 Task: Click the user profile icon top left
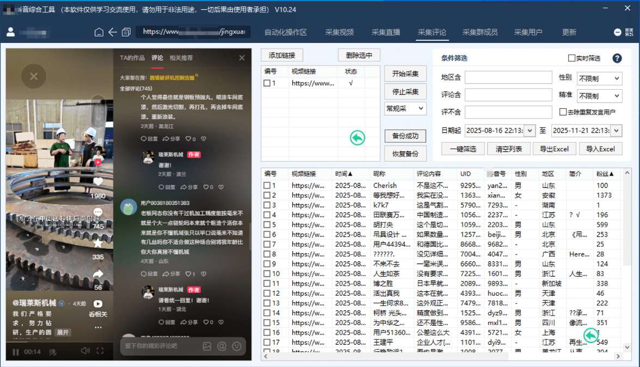(10, 32)
